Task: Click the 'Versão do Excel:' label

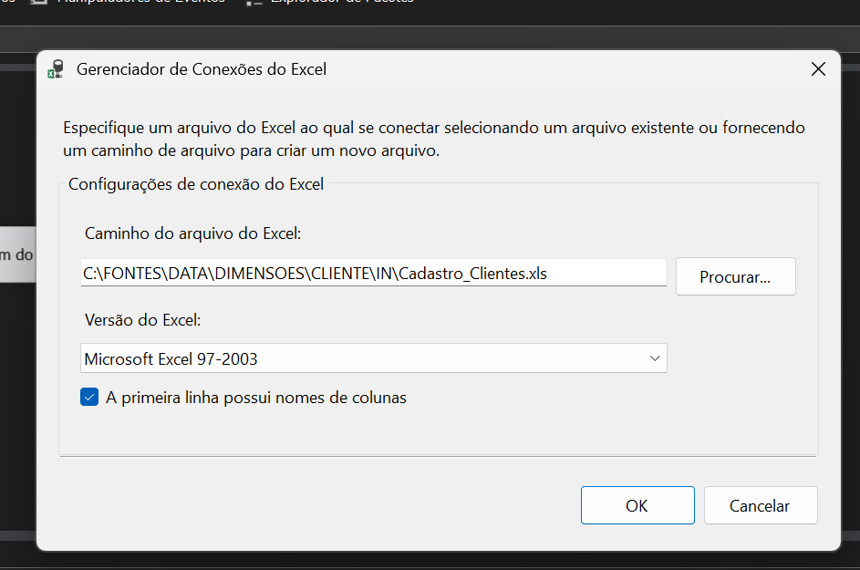Action: click(142, 320)
